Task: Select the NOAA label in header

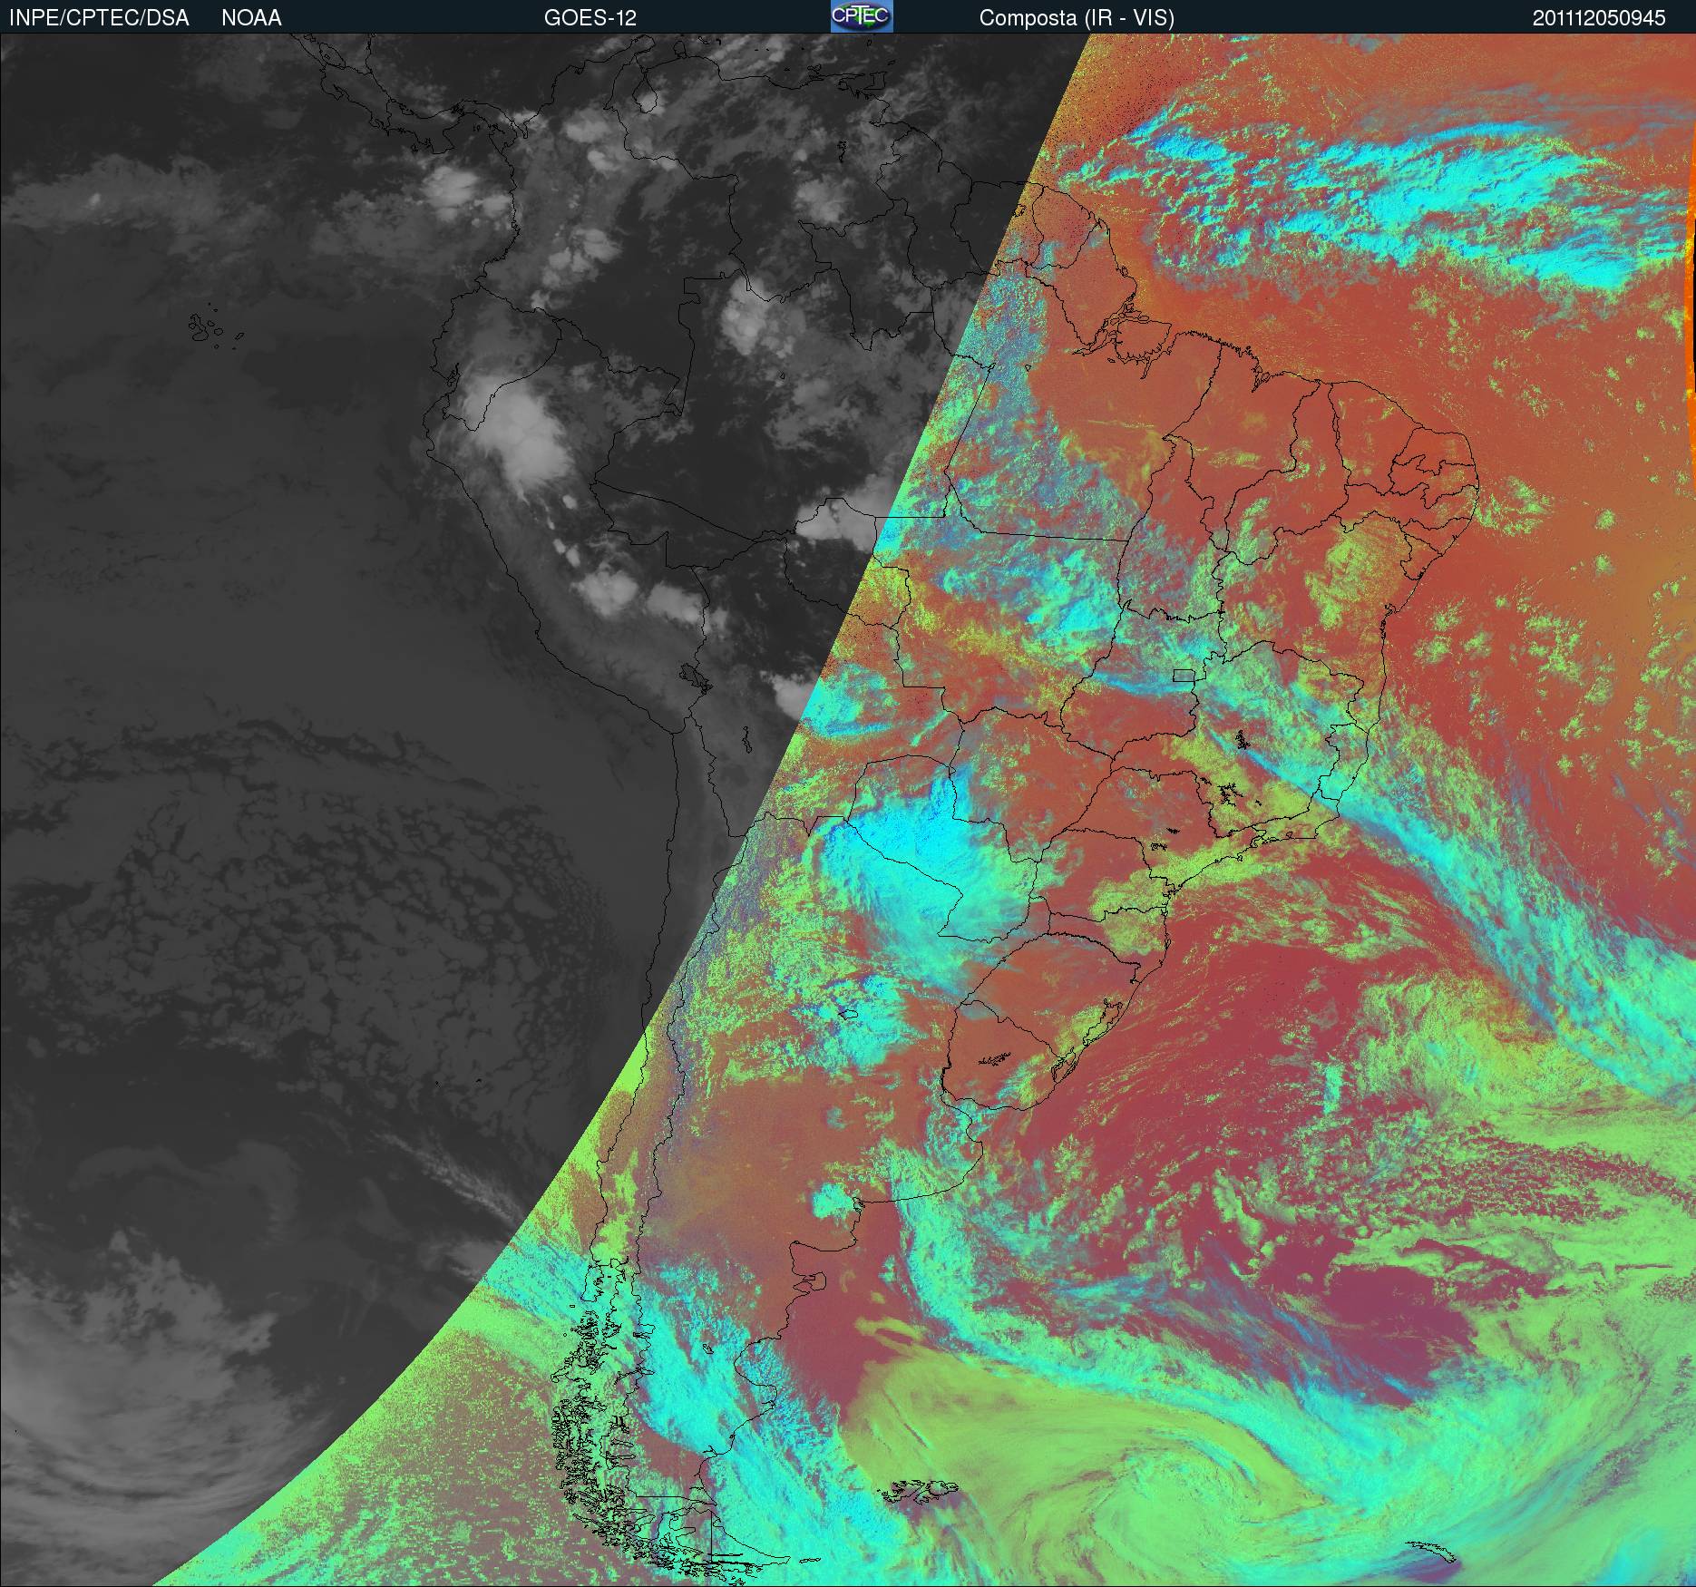Action: click(x=251, y=18)
